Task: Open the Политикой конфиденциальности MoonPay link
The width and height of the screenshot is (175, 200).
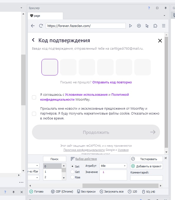Action: pyautogui.click(x=85, y=97)
